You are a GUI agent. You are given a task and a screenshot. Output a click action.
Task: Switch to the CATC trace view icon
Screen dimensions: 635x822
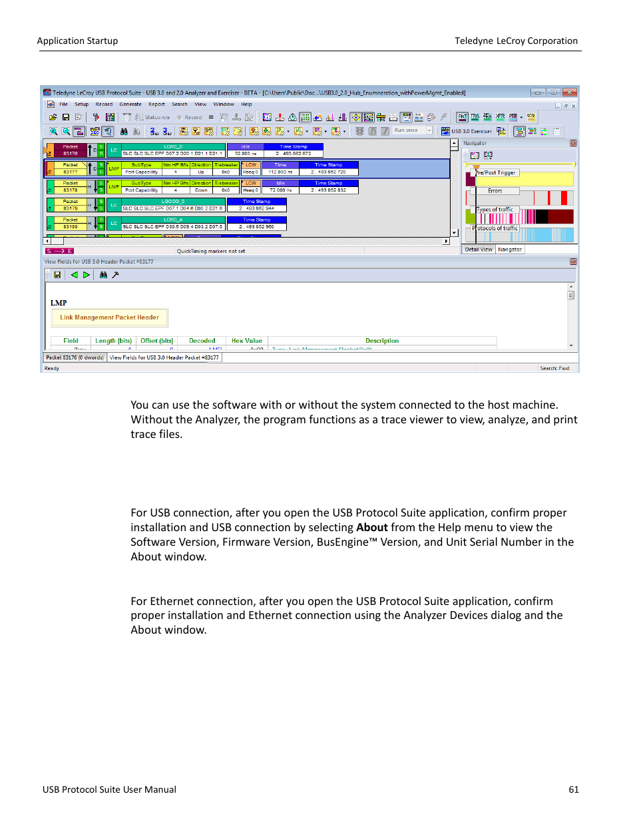click(x=519, y=131)
